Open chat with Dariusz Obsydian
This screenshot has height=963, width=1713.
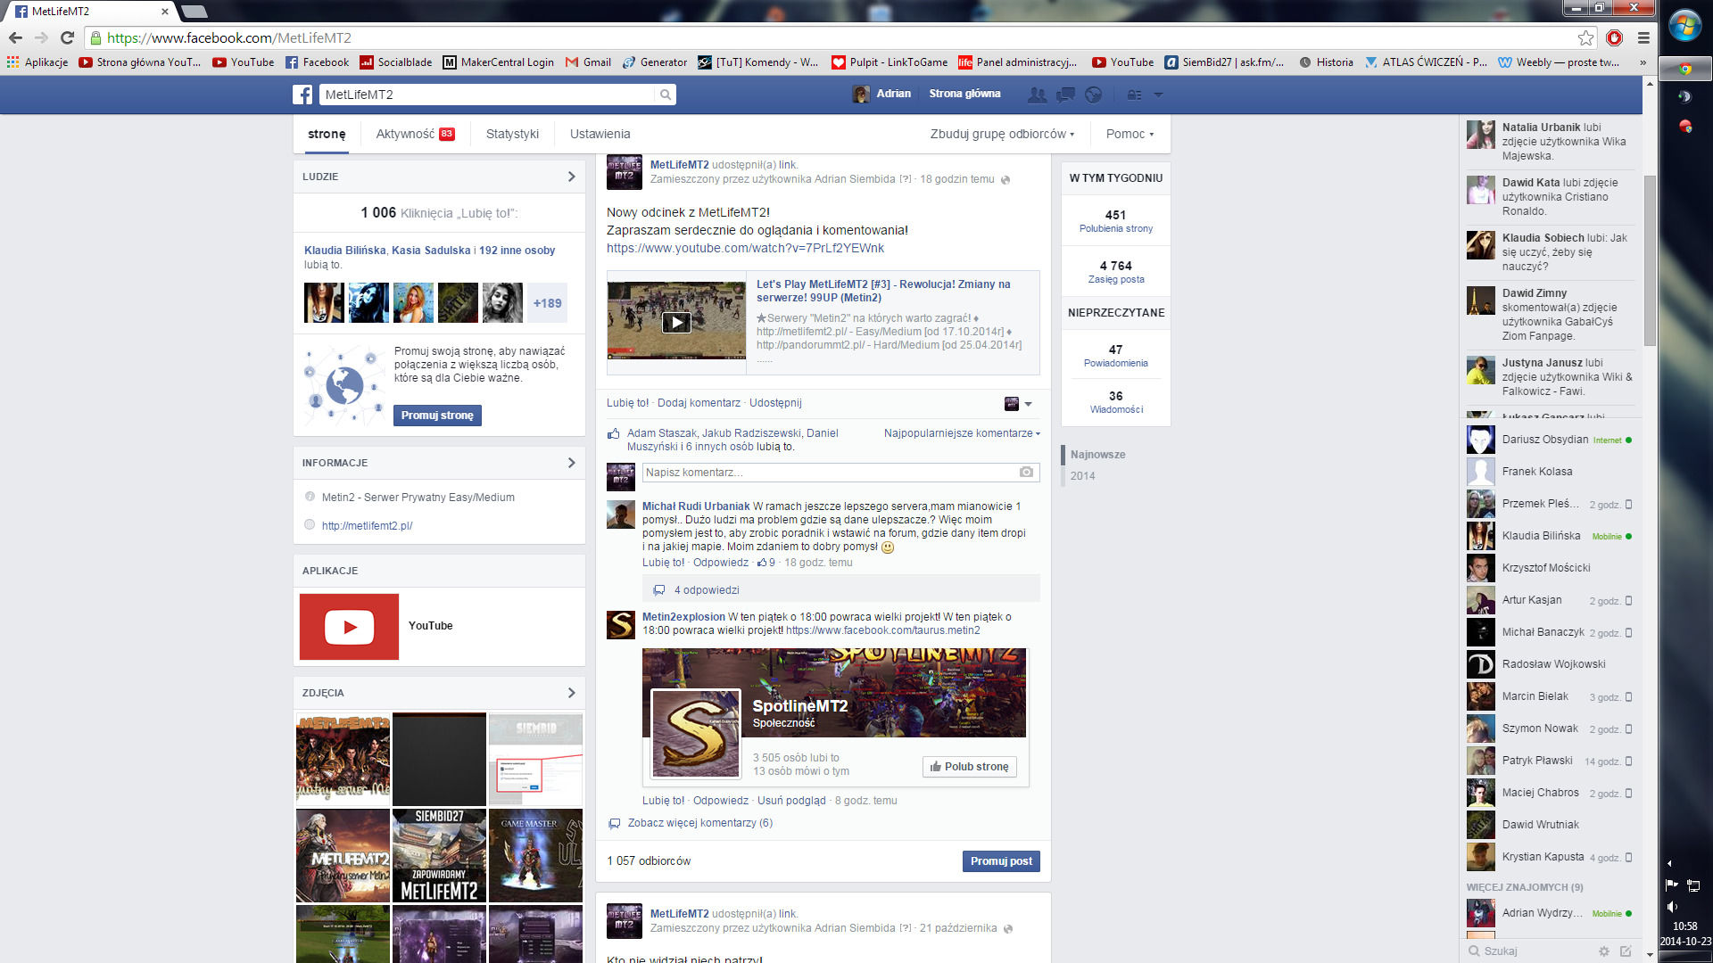[1550, 440]
